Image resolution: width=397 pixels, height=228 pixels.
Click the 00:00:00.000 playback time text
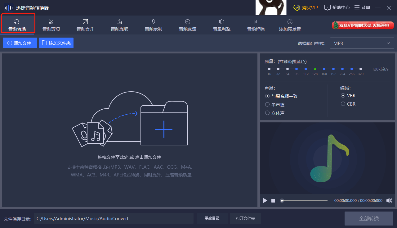pyautogui.click(x=345, y=201)
